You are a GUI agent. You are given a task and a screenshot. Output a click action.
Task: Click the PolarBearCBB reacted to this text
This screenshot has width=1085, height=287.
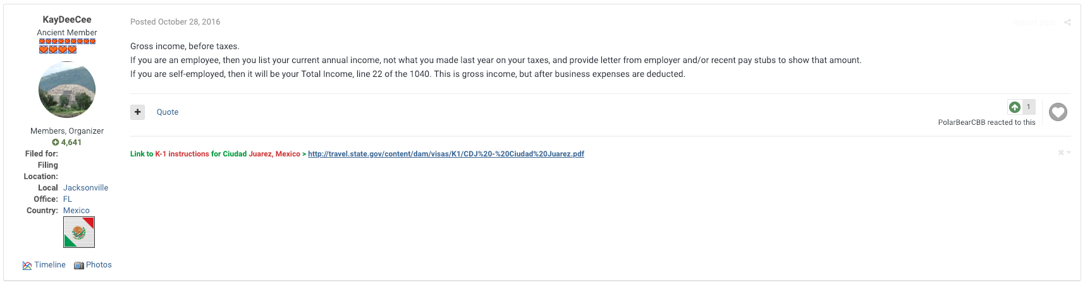986,122
